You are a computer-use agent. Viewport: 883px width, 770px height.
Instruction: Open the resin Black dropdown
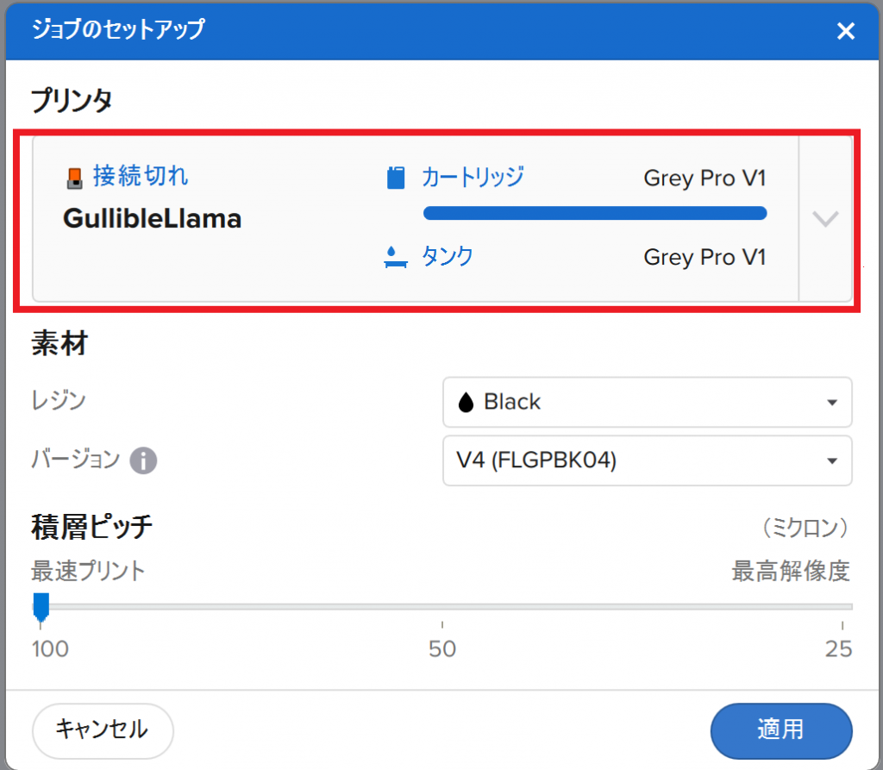[x=647, y=402]
